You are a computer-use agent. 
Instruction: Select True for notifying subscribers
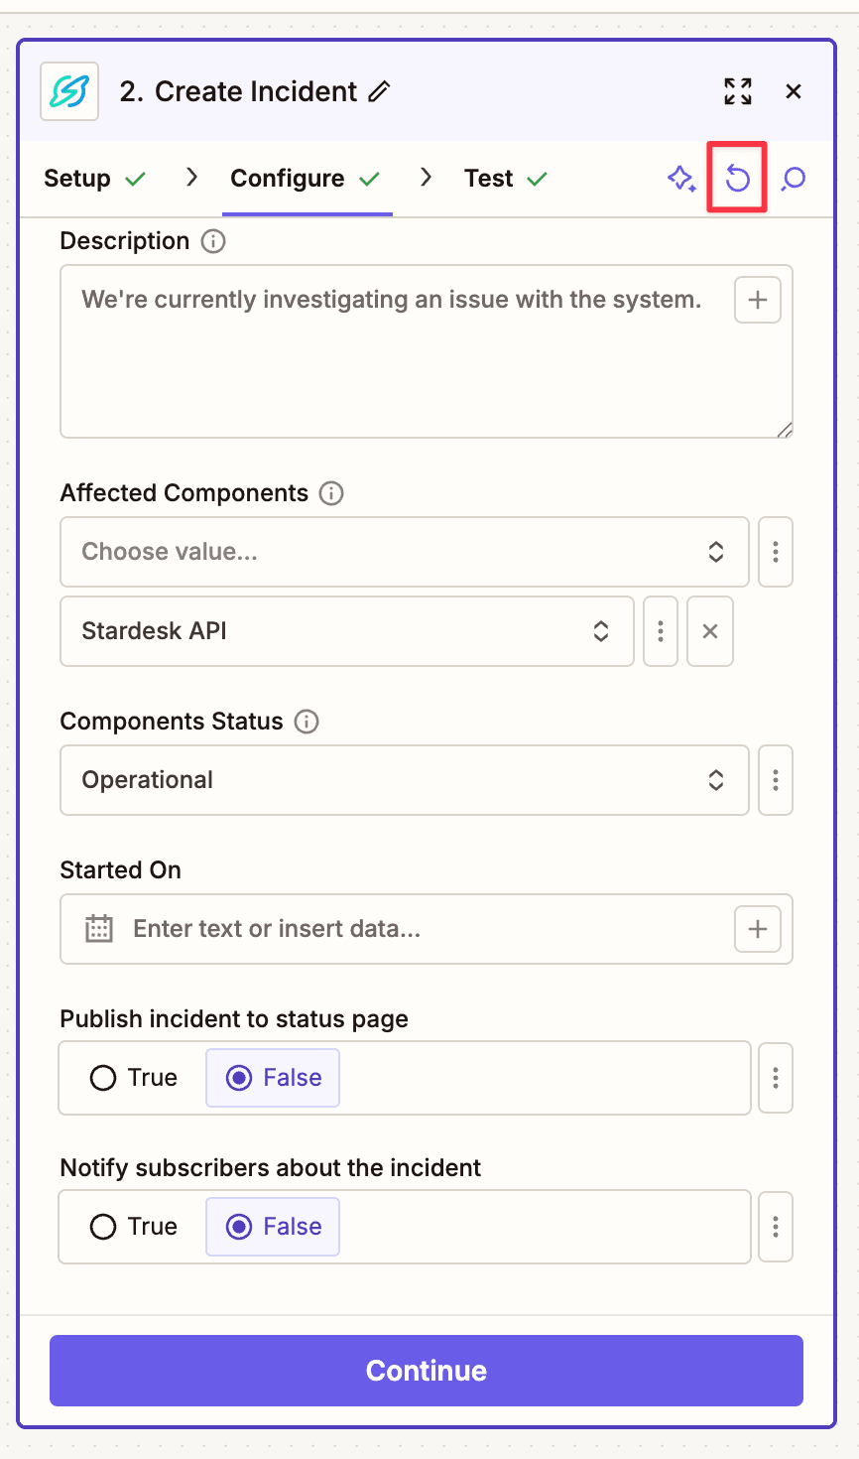pos(133,1226)
